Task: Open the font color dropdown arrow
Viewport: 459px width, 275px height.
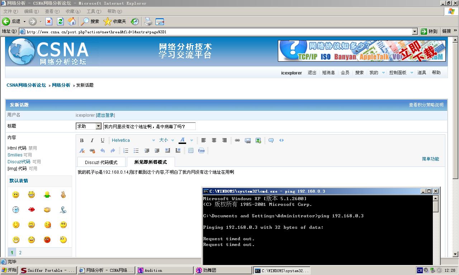Action: 191,140
